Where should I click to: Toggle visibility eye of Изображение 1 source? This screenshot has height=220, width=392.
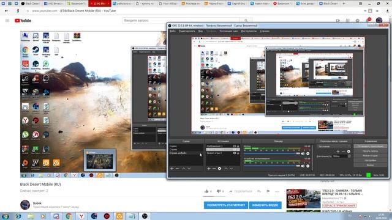pyautogui.click(x=235, y=146)
